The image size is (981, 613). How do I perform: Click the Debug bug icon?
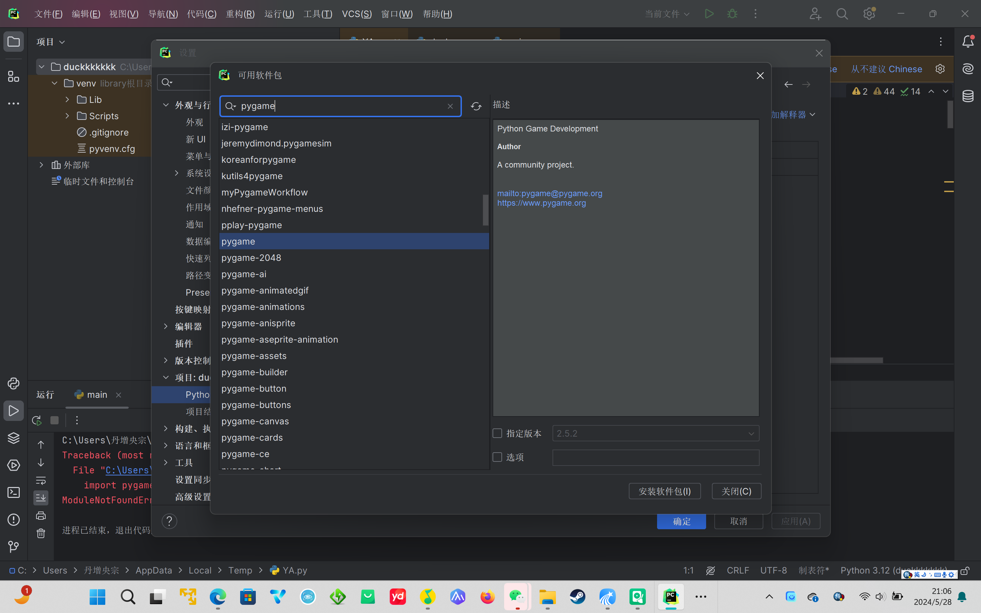coord(732,14)
